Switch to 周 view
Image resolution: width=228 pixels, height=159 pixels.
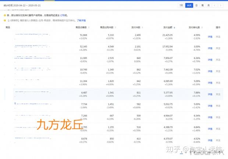tap(202, 6)
